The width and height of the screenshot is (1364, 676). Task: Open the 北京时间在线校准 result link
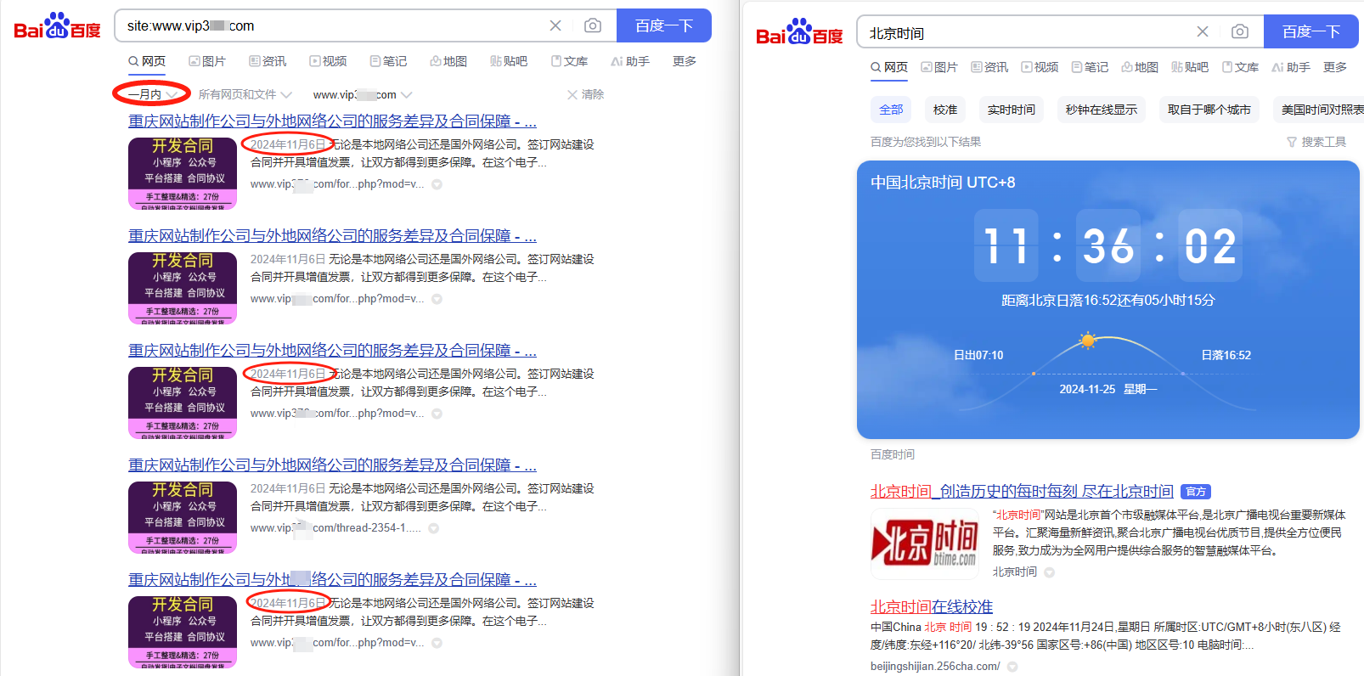[932, 606]
